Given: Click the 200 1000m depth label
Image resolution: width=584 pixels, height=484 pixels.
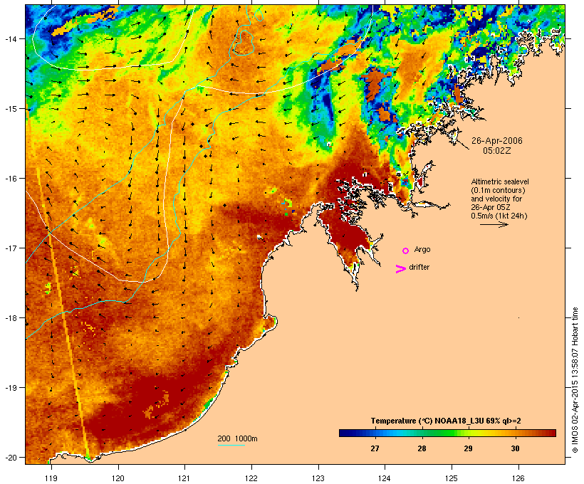Looking at the screenshot, I should click(237, 438).
